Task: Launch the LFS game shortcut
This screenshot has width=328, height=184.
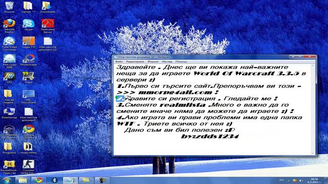Action: pyautogui.click(x=9, y=77)
